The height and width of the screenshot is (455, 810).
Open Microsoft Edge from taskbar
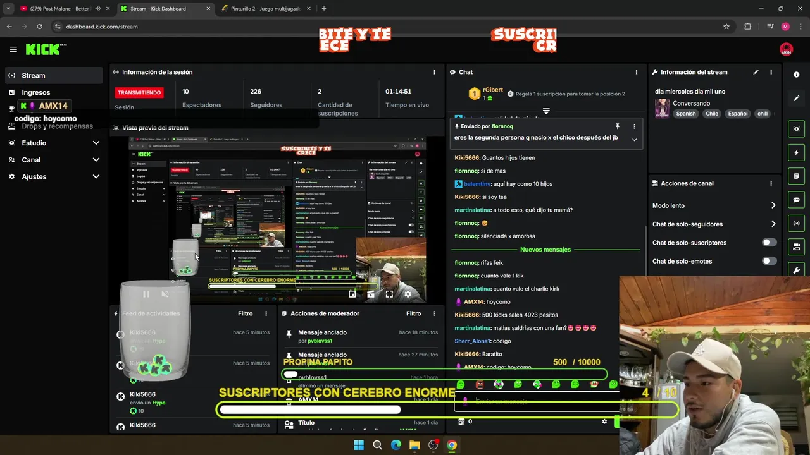396,445
